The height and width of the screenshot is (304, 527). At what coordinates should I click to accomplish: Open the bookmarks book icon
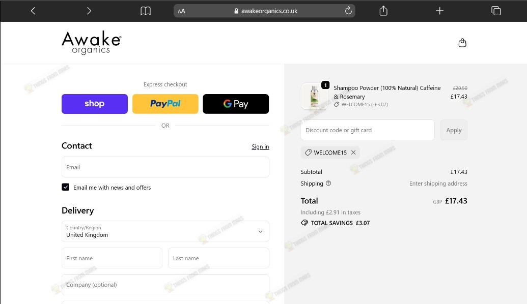(x=146, y=11)
